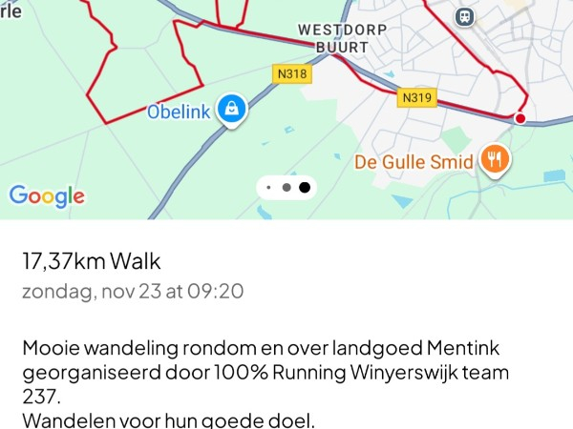Tap the Obelink place label
This screenshot has height=429, width=573.
coord(179,112)
